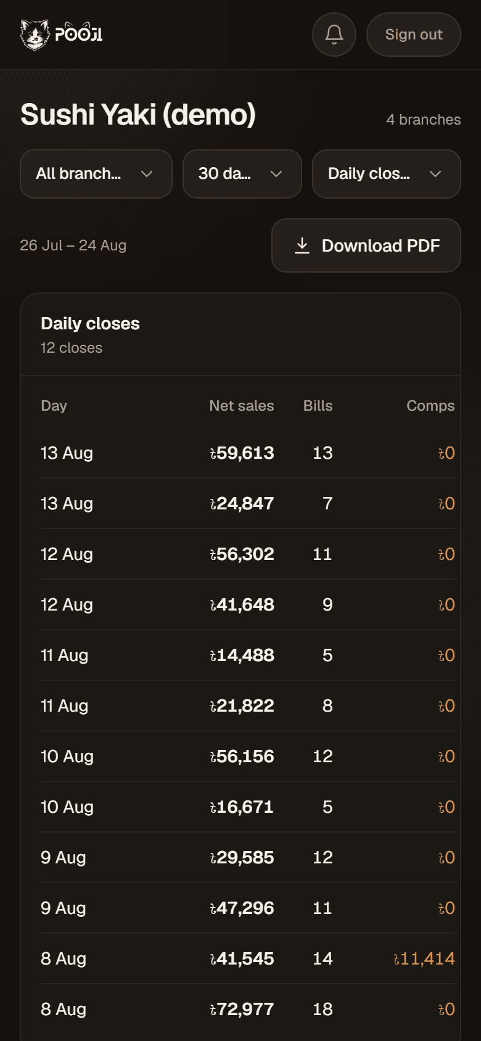481x1041 pixels.
Task: Click 13 Aug in the 24,847 row
Action: (67, 504)
